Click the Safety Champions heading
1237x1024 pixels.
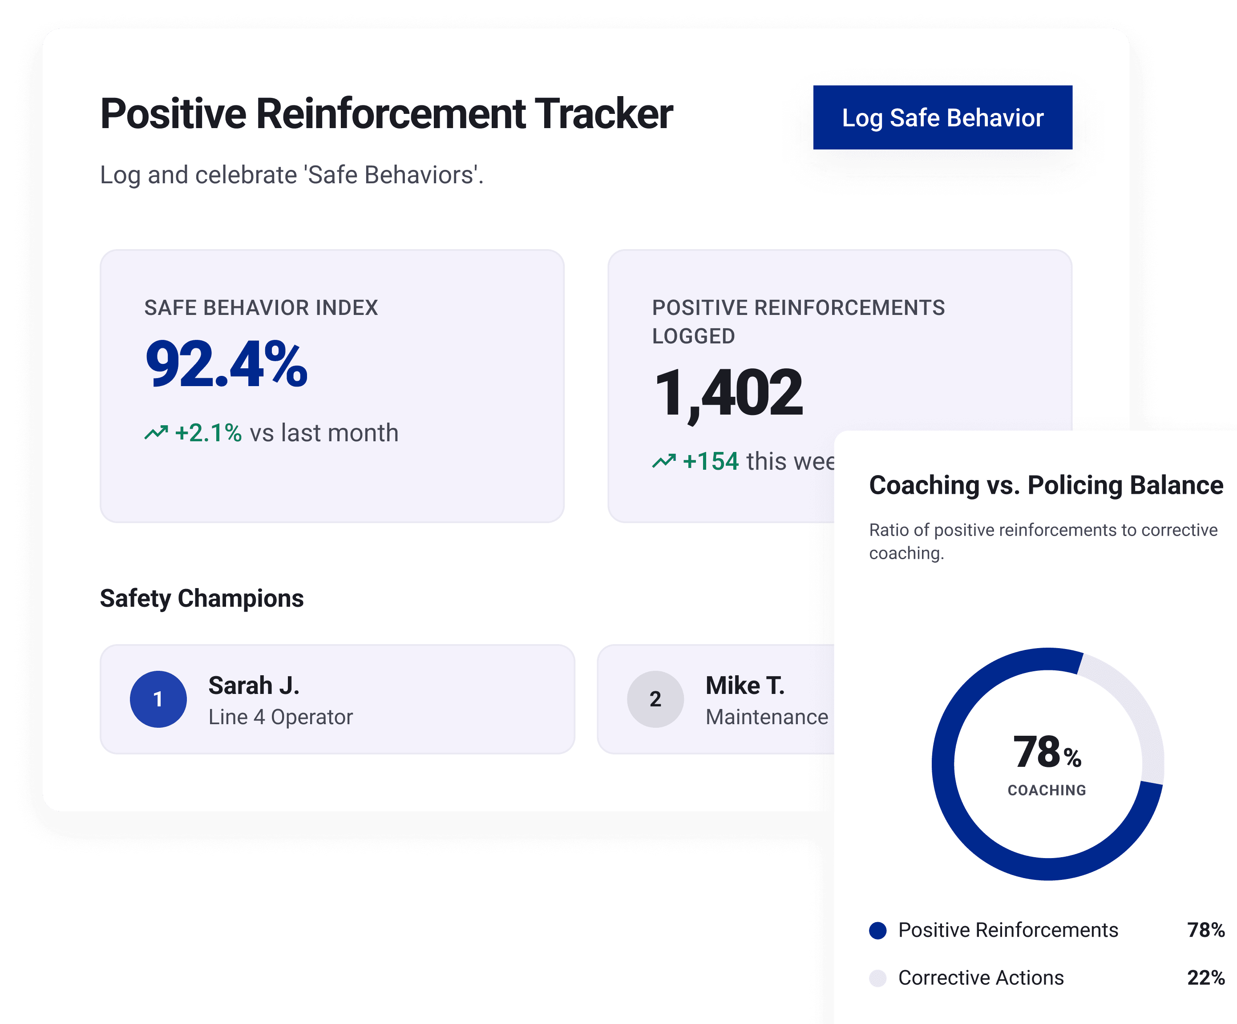[x=202, y=598]
